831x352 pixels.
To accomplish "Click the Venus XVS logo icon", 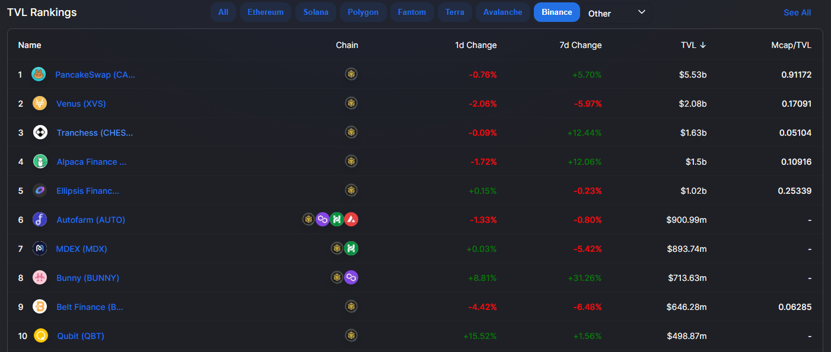I will [40, 104].
